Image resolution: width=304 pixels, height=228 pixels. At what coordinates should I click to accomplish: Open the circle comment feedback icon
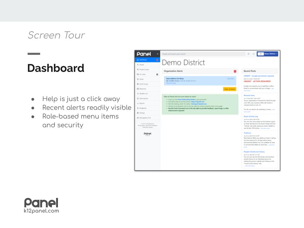pyautogui.click(x=253, y=54)
